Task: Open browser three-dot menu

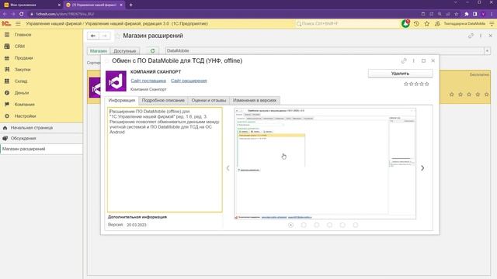Action: click(x=492, y=14)
